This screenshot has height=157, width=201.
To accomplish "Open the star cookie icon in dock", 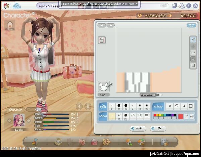I will 107,142.
